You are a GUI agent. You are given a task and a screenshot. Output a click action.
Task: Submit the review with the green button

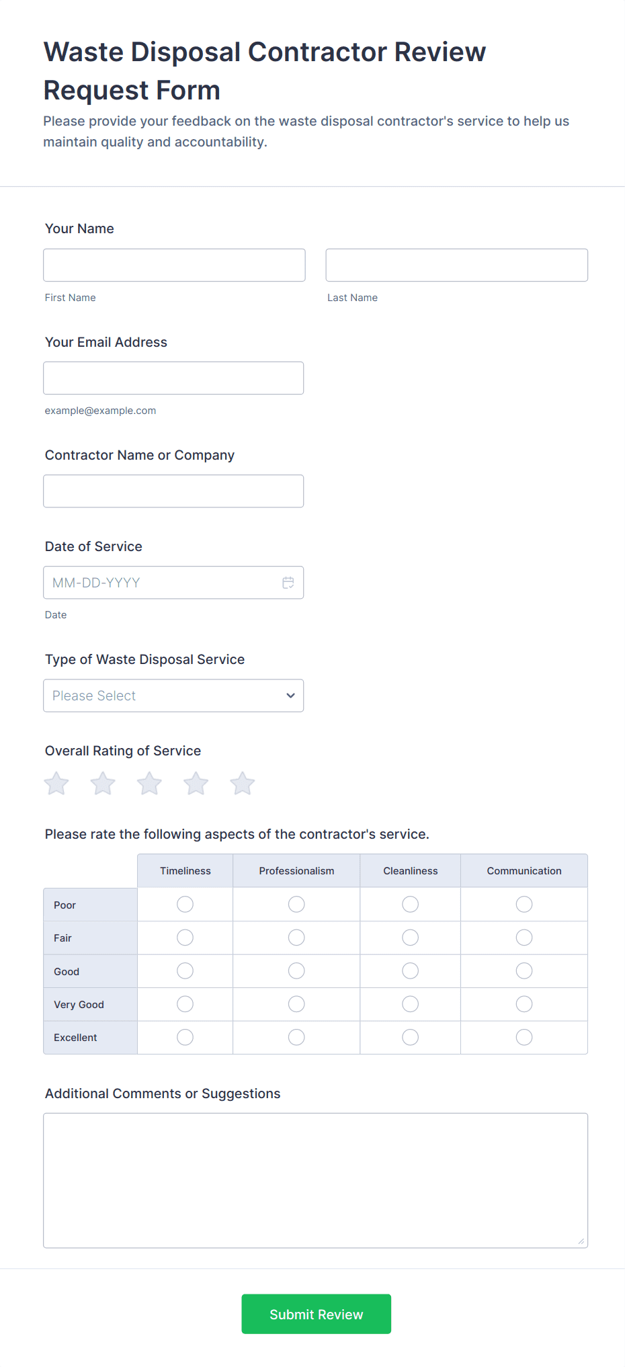pos(316,1314)
